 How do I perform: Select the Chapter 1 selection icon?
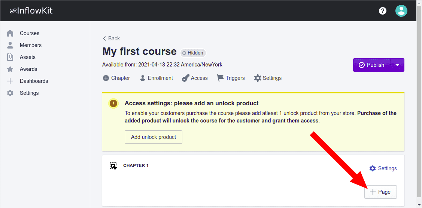[113, 166]
